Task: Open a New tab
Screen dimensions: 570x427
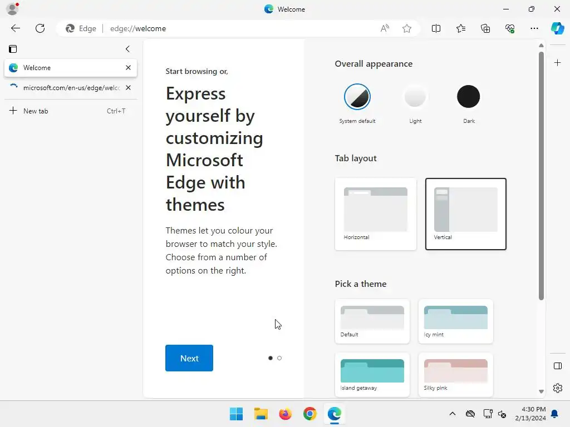Action: [x=71, y=111]
